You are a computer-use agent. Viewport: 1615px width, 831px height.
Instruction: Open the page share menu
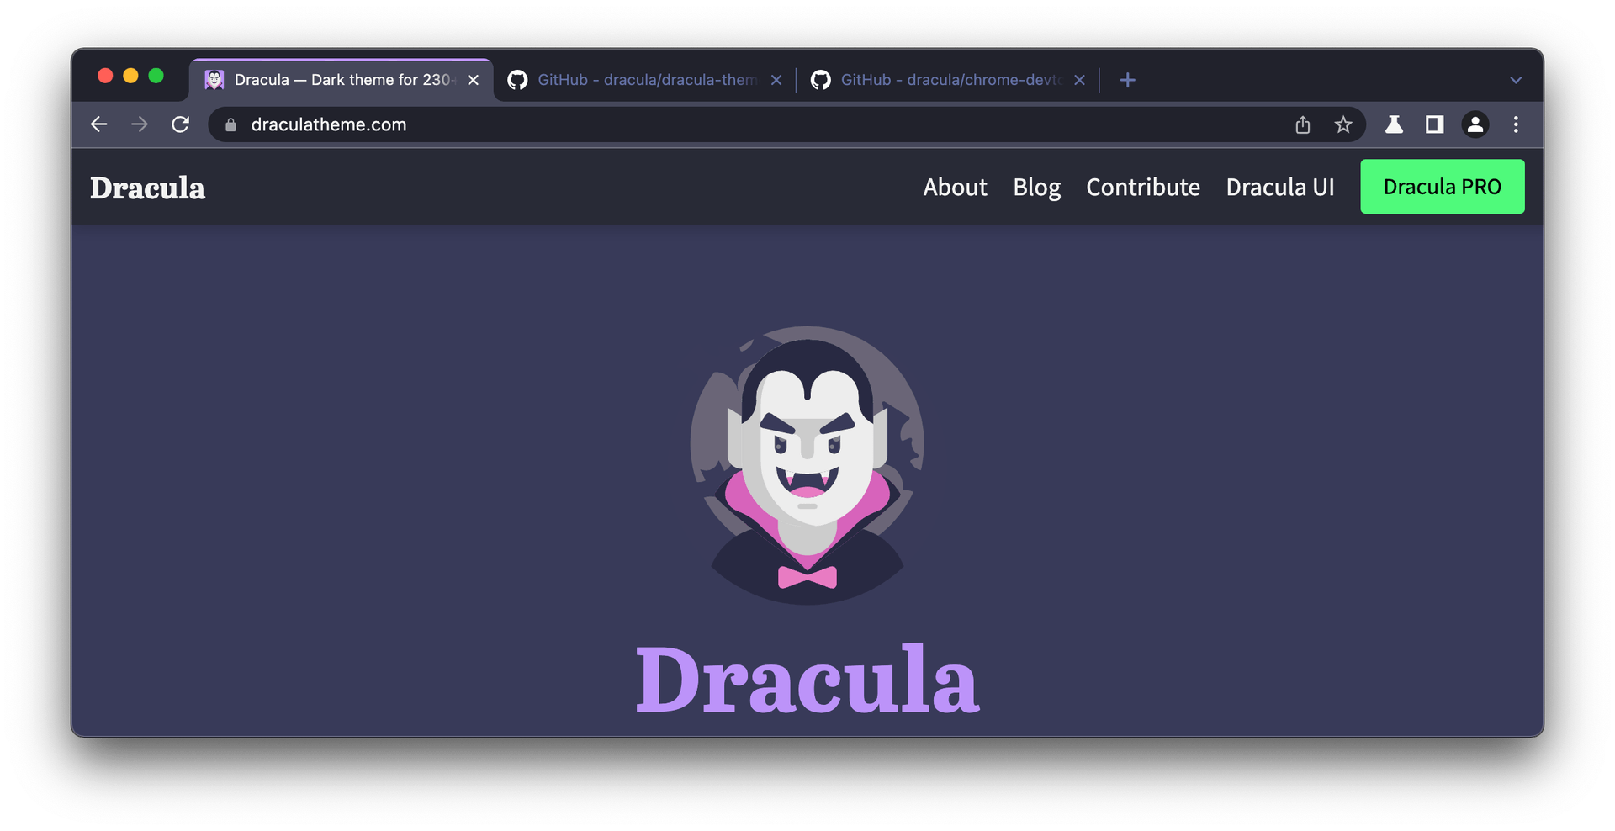pos(1303,124)
